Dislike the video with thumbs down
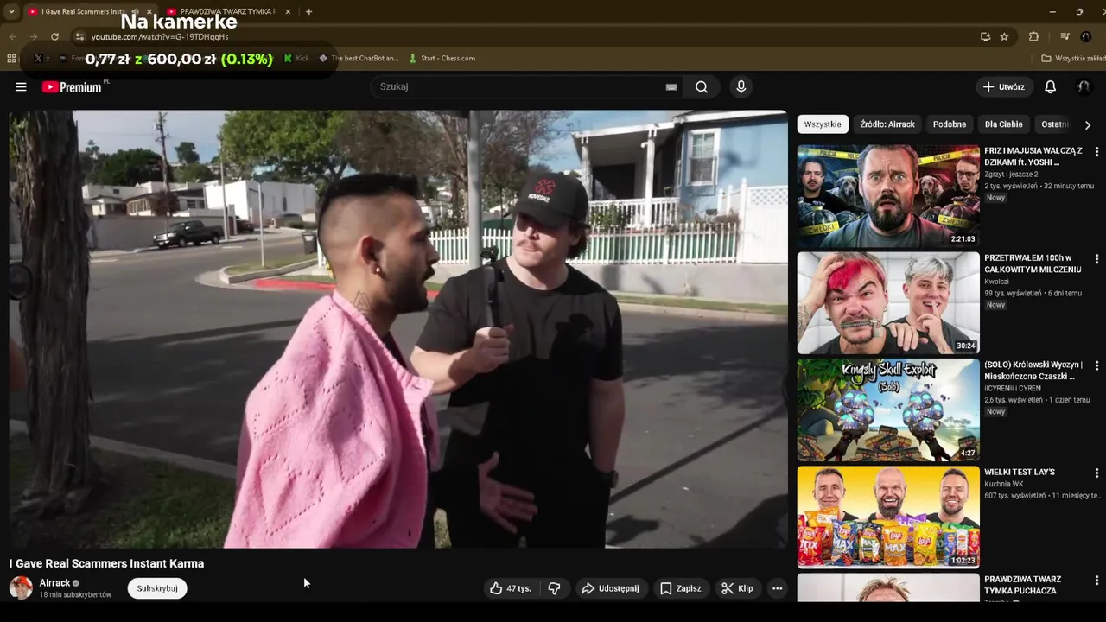The image size is (1106, 622). (x=554, y=588)
